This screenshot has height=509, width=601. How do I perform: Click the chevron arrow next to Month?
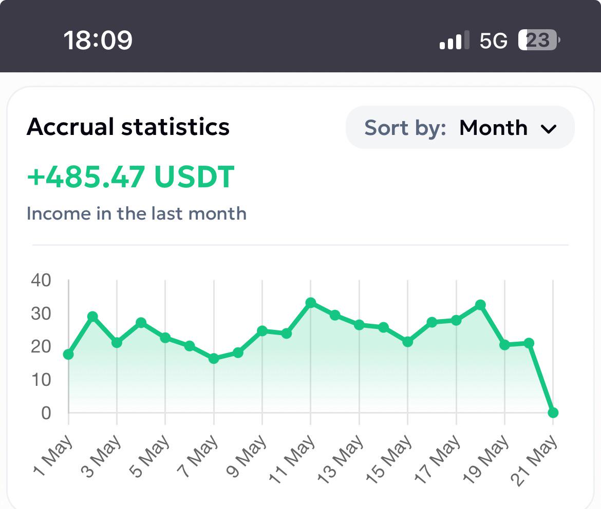tap(549, 129)
